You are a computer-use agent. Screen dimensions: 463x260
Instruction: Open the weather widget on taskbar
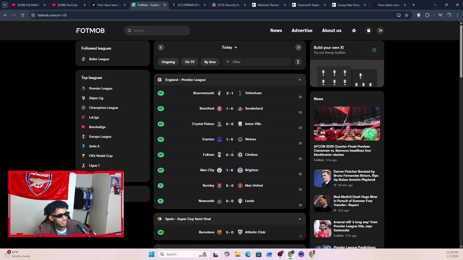17,254
